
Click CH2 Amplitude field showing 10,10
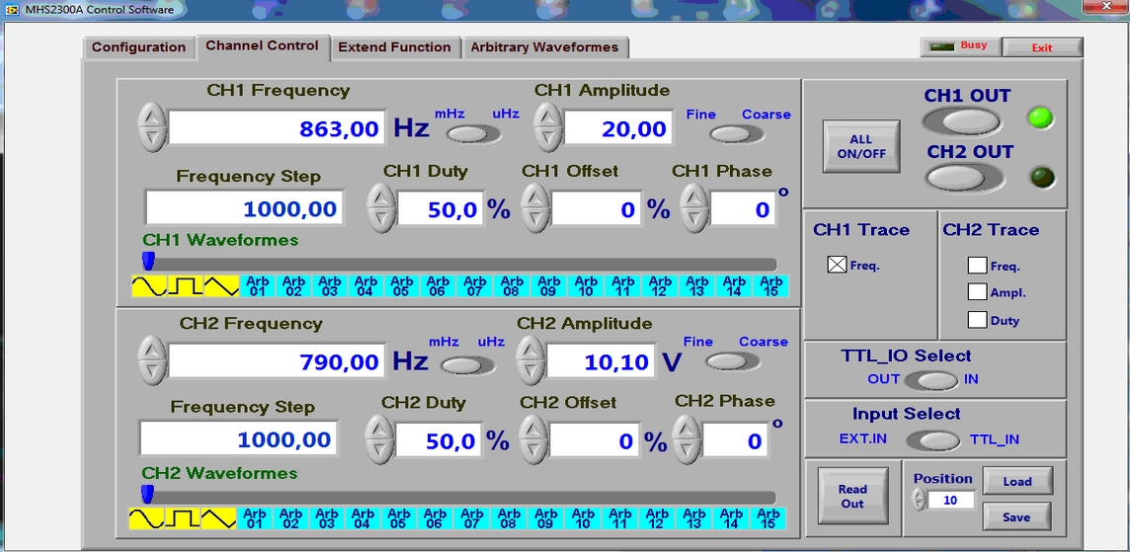coord(601,361)
